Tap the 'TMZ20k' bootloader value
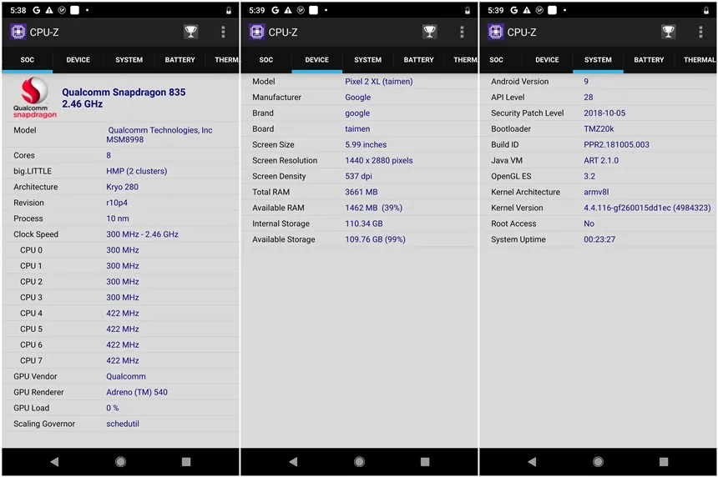Screen dimensions: 718x477 tap(599, 129)
